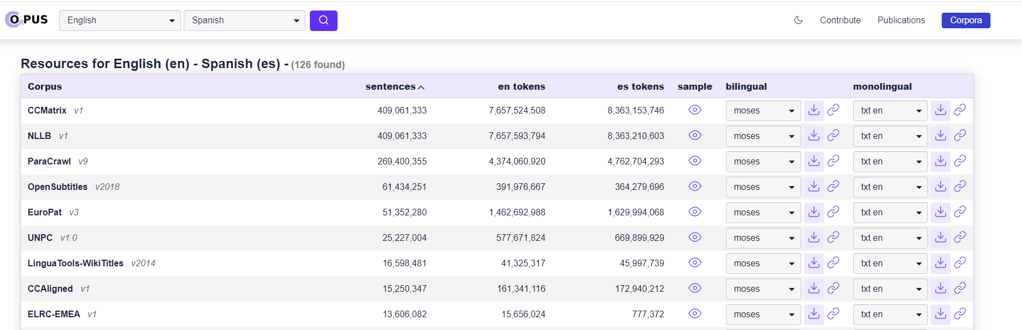
Task: Show the sample for the OpenSubtitles corpus
Action: tap(694, 187)
